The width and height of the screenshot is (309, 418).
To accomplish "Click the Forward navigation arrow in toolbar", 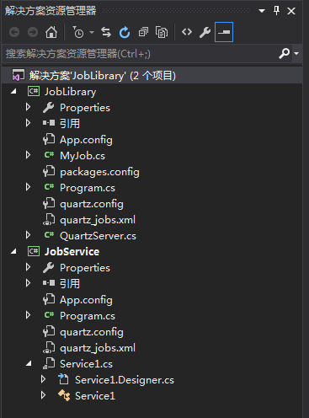I will (33, 32).
